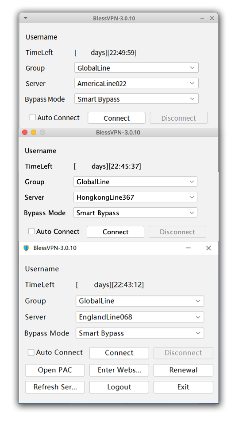
Task: Click the Open PAC button
Action: point(55,370)
